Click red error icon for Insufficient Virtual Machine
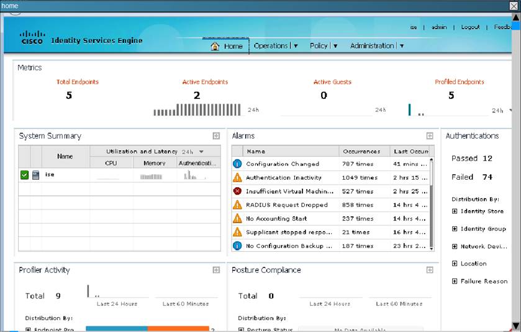Image resolution: width=521 pixels, height=332 pixels. tap(237, 191)
